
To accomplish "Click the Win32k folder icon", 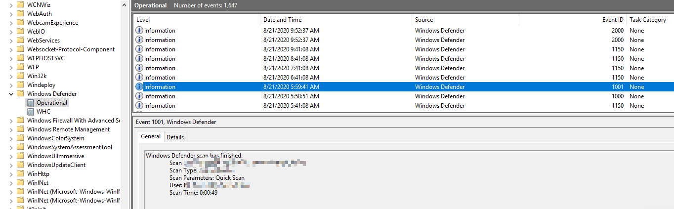I will (20, 76).
